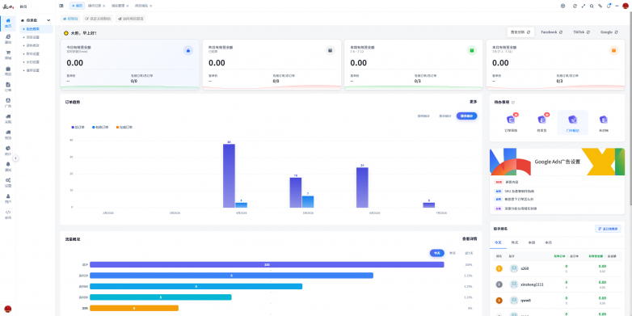The width and height of the screenshot is (632, 316).
Task: Open the 订单审核 to-do icon with red badge
Action: 511,120
